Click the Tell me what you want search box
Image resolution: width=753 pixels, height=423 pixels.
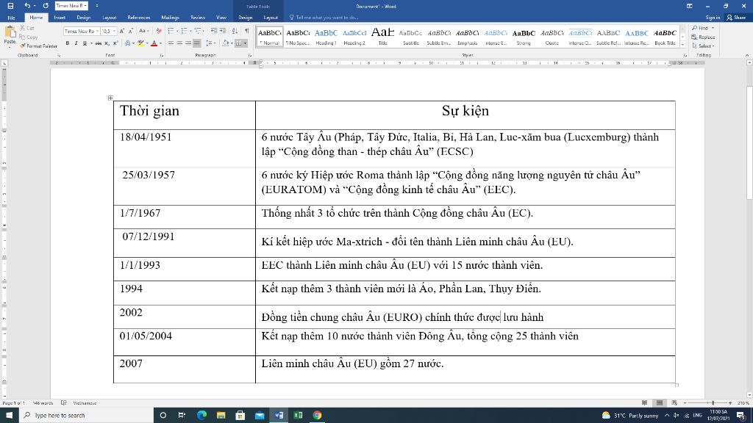point(324,18)
